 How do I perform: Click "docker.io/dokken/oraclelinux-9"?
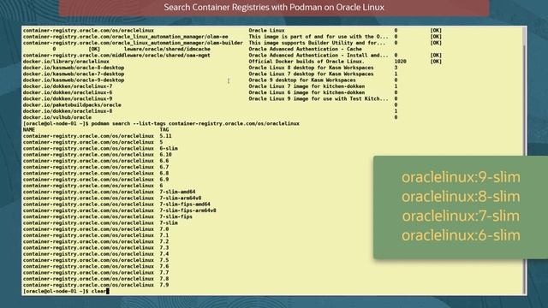68,99
